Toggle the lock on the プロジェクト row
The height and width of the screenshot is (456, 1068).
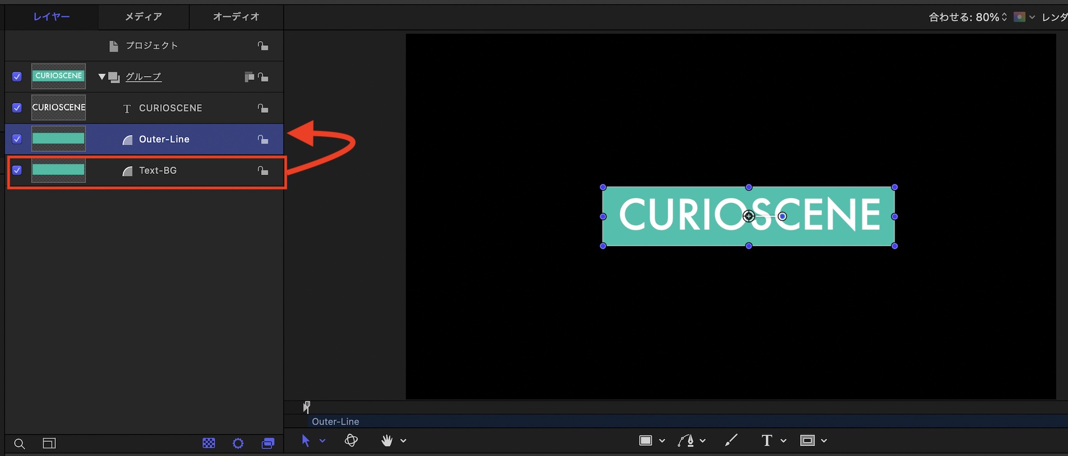tap(263, 46)
